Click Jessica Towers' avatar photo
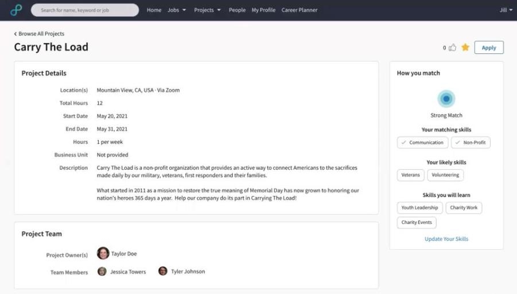 point(102,271)
